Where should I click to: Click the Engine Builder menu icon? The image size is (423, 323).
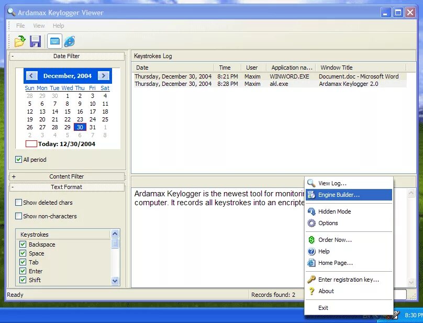coord(311,195)
